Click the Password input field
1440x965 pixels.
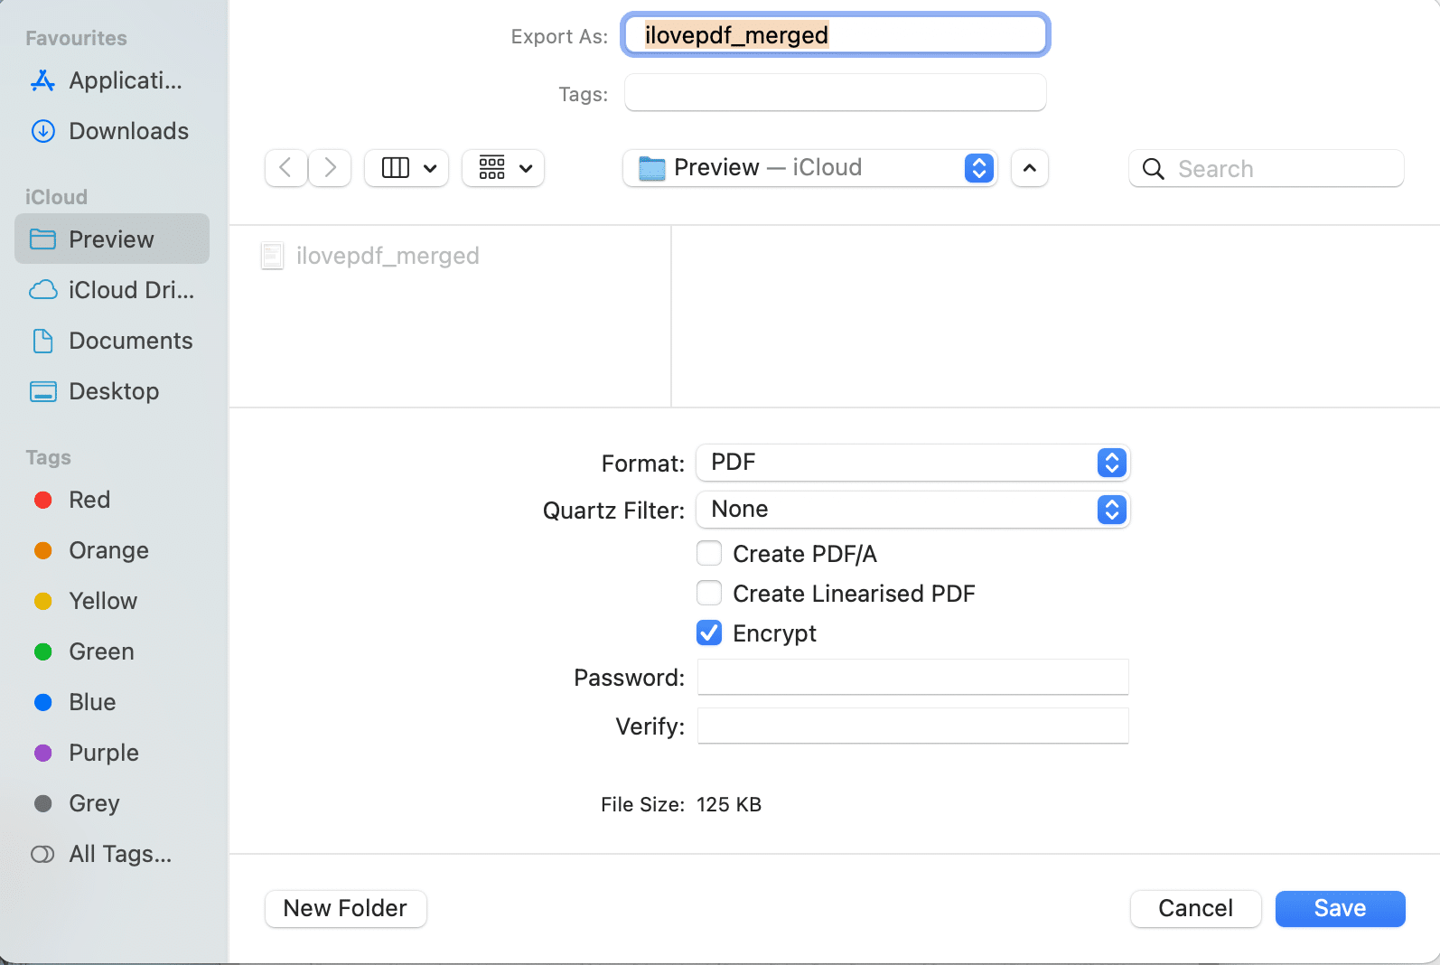(912, 678)
